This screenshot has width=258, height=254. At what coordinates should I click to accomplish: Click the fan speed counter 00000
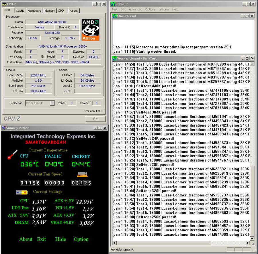tap(55, 183)
